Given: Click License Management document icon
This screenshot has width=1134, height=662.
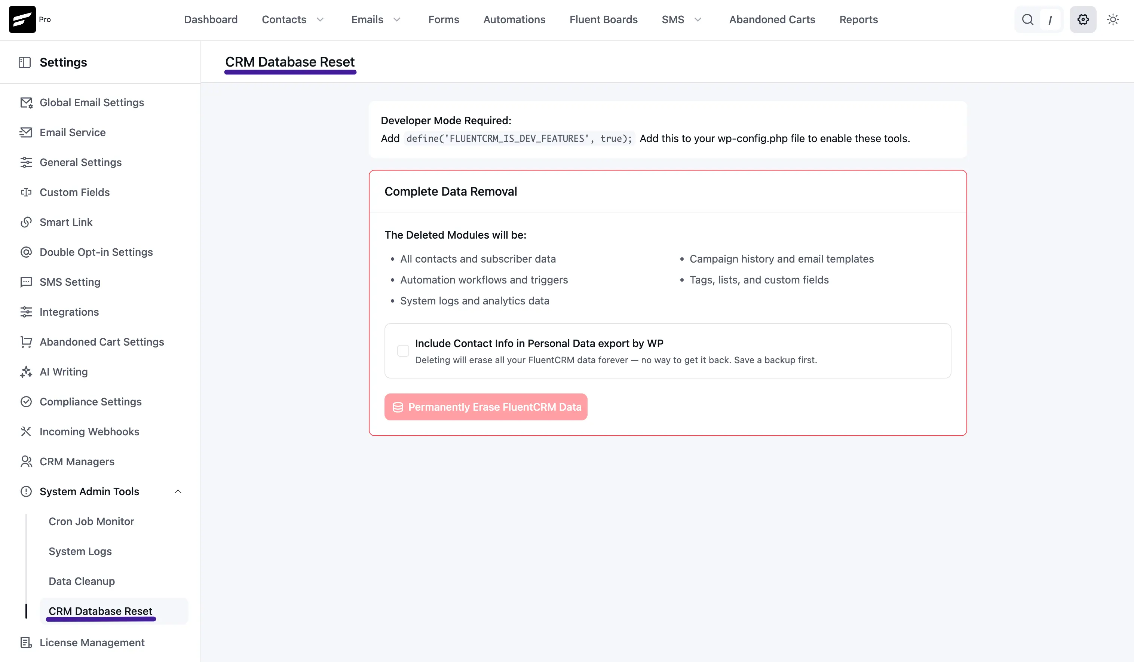Looking at the screenshot, I should point(26,643).
